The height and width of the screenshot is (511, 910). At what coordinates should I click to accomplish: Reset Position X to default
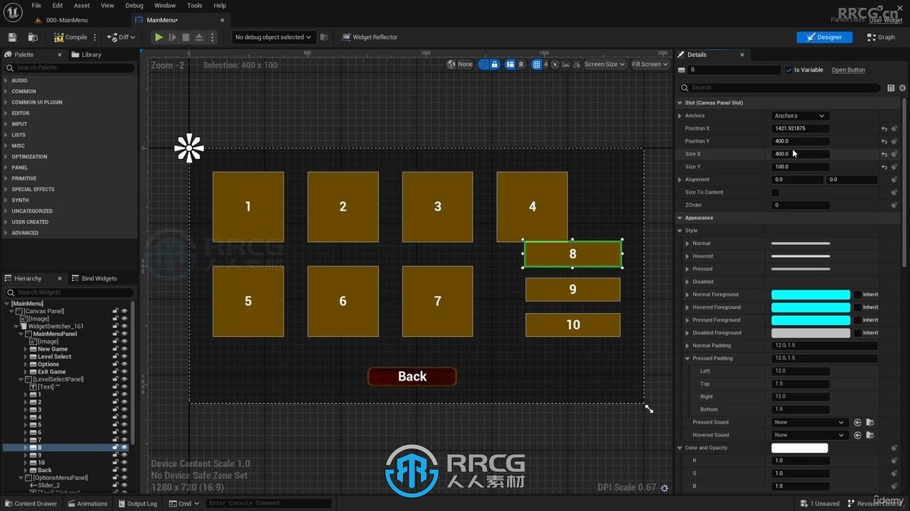(x=884, y=128)
